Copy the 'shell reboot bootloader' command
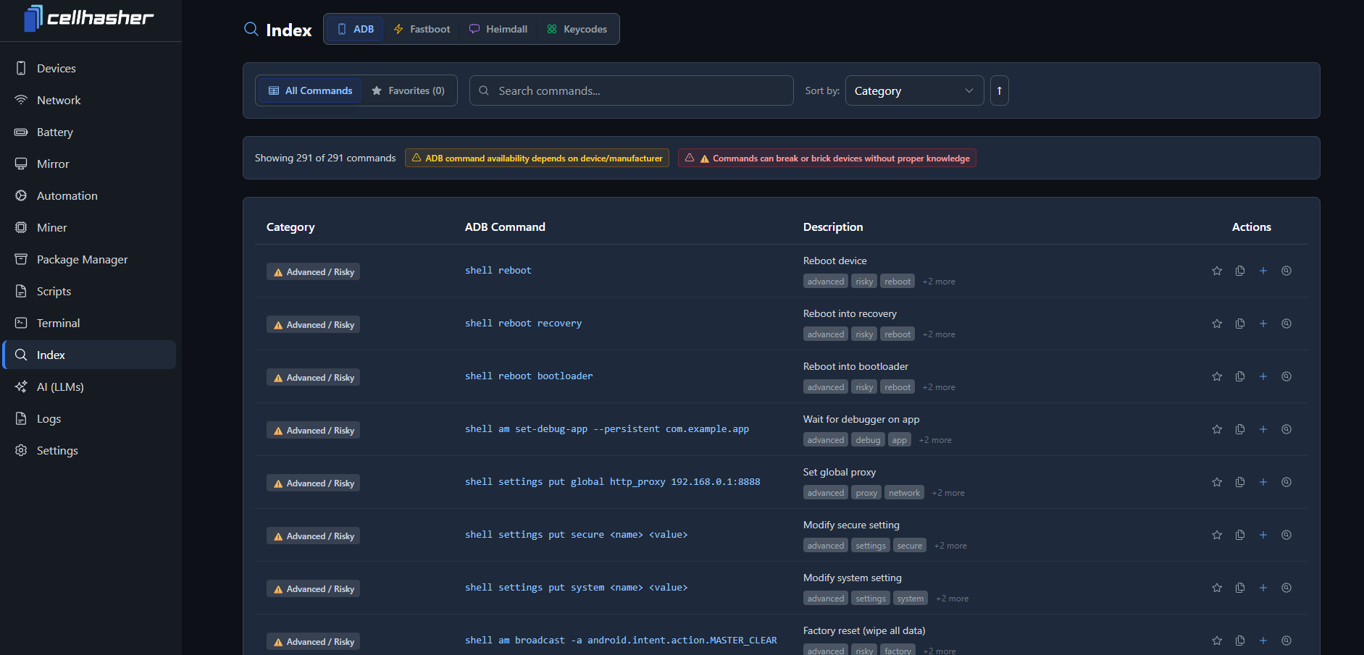 (x=1240, y=376)
